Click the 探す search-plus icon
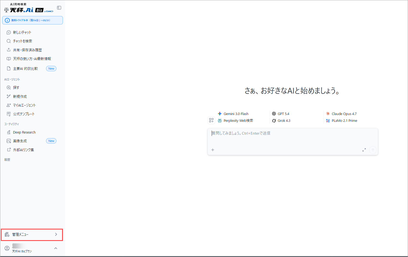 pyautogui.click(x=9, y=88)
